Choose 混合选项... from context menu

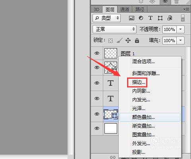click(150, 62)
